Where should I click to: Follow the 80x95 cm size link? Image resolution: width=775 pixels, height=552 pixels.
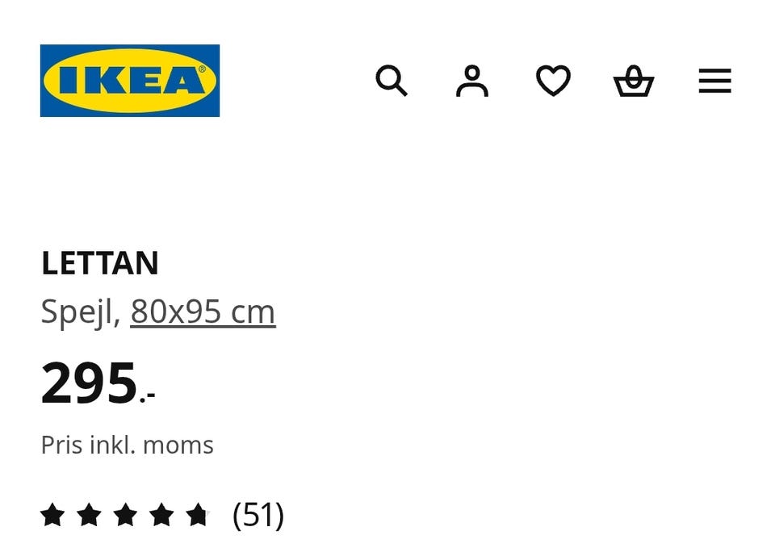click(203, 312)
